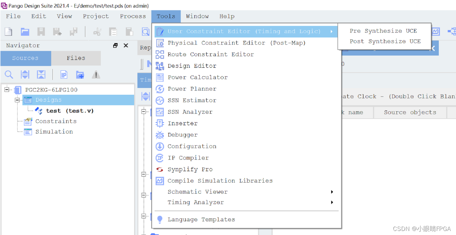Open the File menu
This screenshot has height=235, width=456.
coord(13,16)
